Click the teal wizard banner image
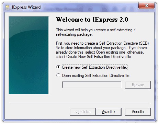This screenshot has width=159, height=124. [x=29, y=55]
